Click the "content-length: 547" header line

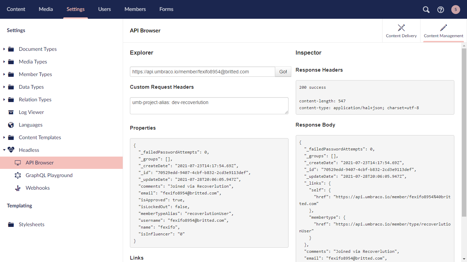322,101
